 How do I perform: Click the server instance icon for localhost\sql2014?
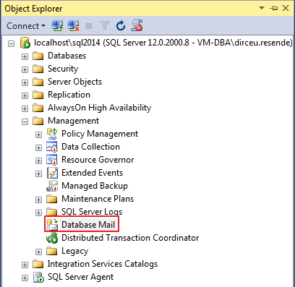(25, 43)
